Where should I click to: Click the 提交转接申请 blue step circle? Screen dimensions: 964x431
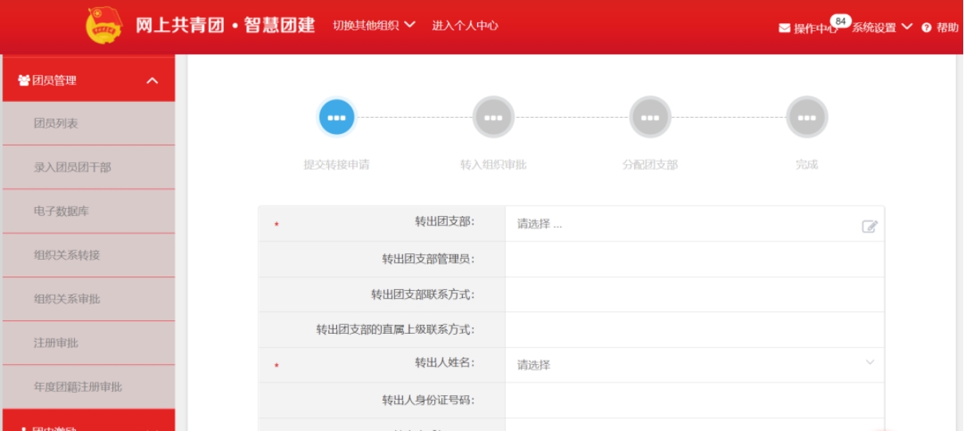coord(336,118)
